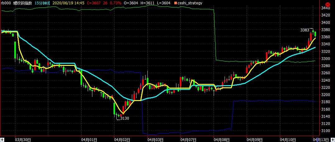Viewport: 335px width, 142px height.
Task: Open the 15分钟线 period selector
Action: 42,3
